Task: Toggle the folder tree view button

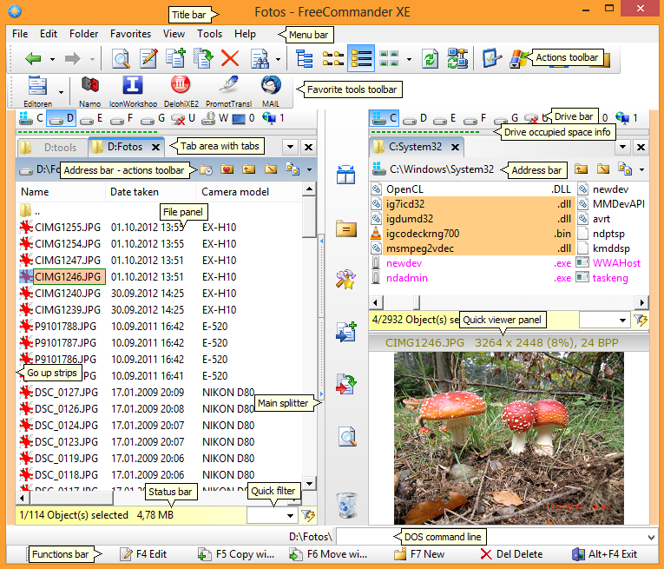Action: tap(305, 59)
